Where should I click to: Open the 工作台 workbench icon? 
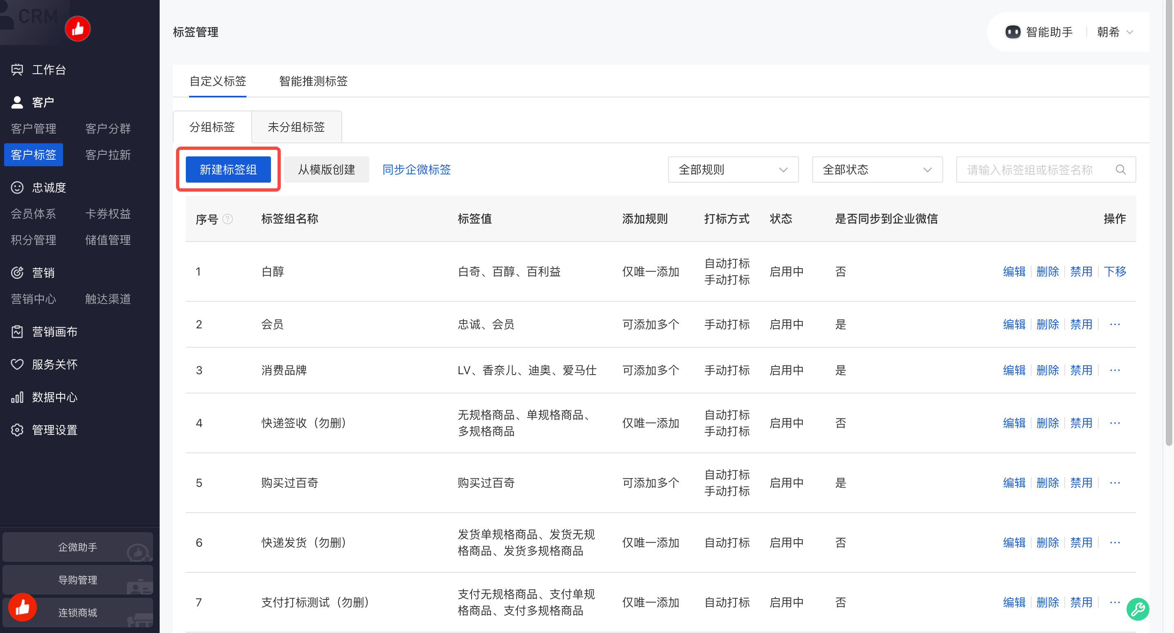click(x=17, y=70)
